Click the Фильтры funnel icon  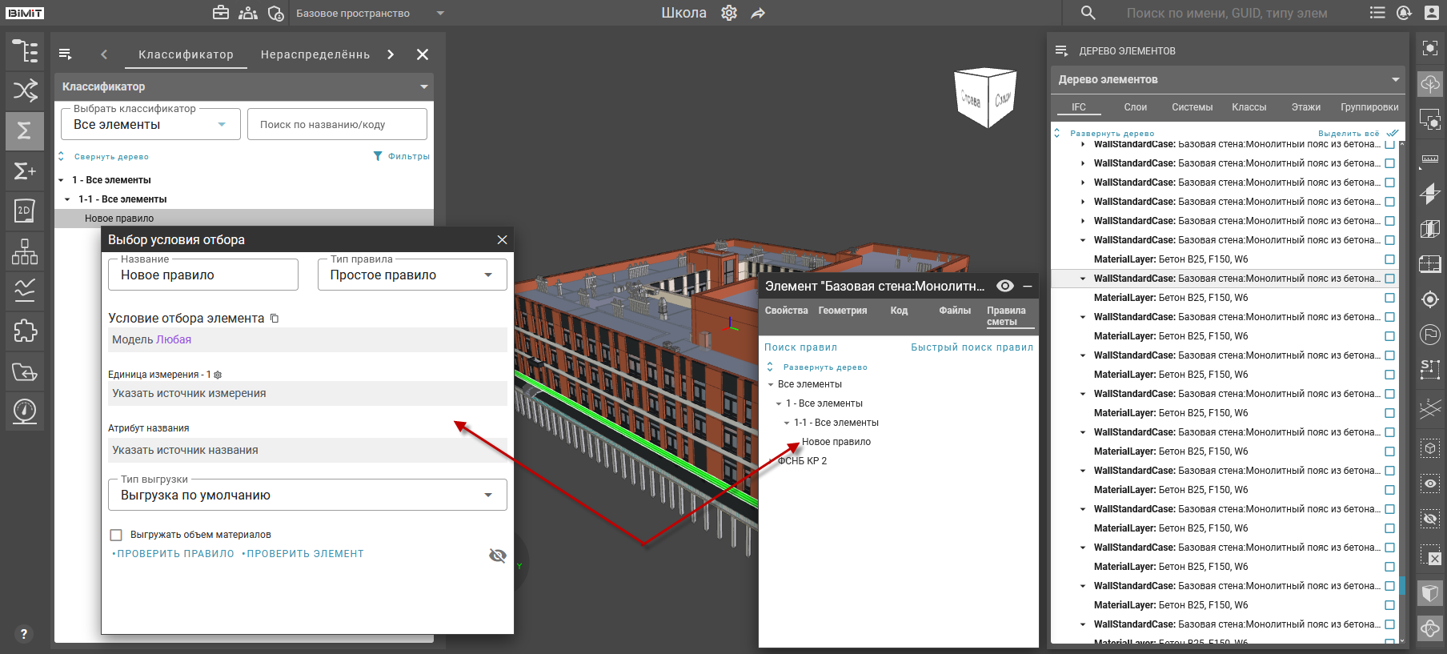tap(378, 156)
